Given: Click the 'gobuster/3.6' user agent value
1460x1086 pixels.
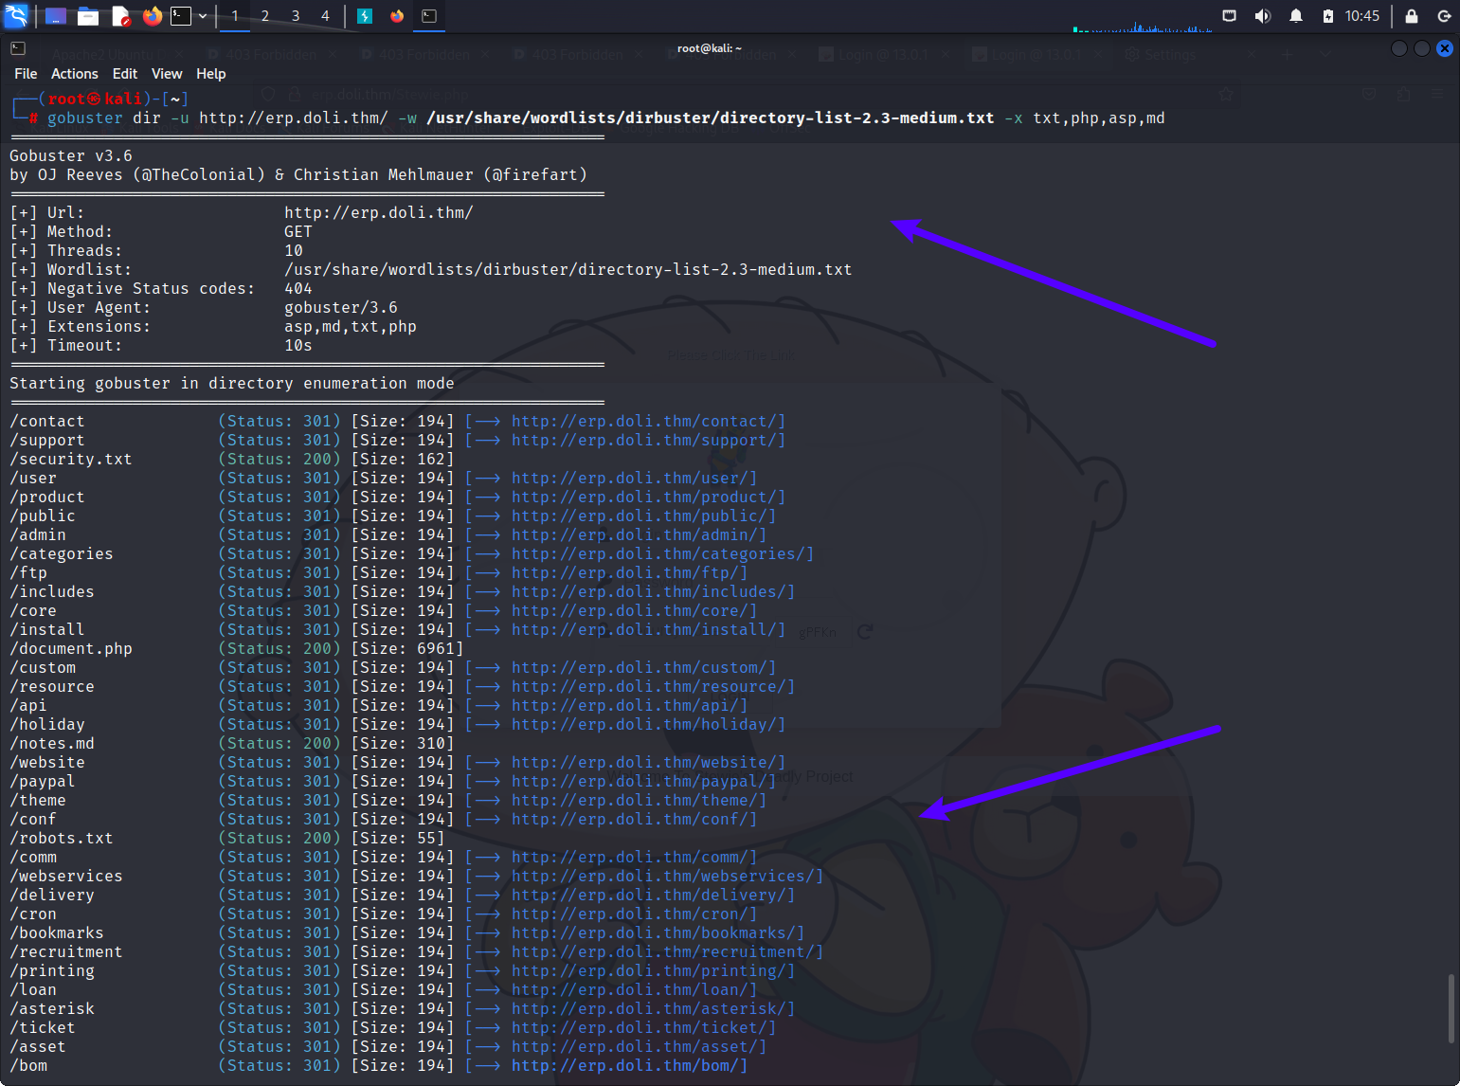Looking at the screenshot, I should [341, 308].
